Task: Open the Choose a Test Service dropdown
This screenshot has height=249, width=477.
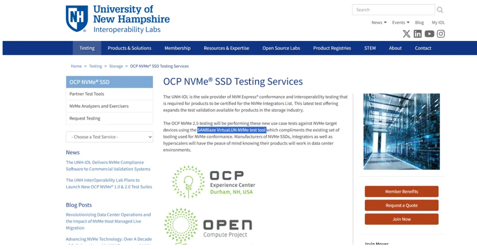Action: [x=110, y=137]
